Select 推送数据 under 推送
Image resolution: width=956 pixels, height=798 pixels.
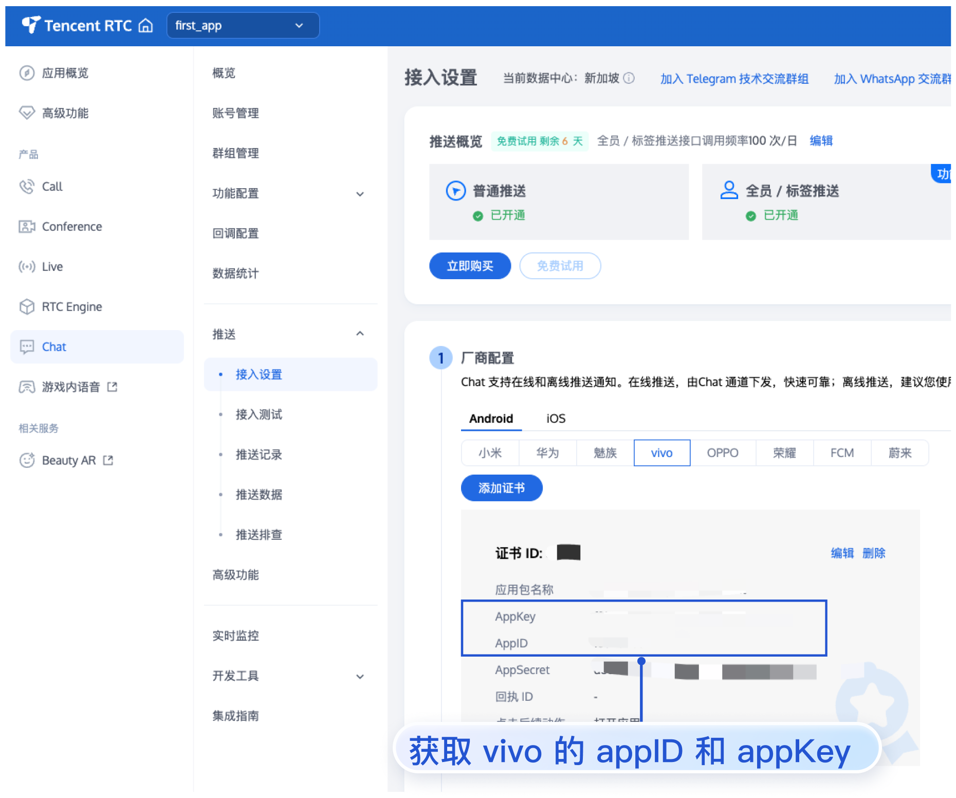259,495
